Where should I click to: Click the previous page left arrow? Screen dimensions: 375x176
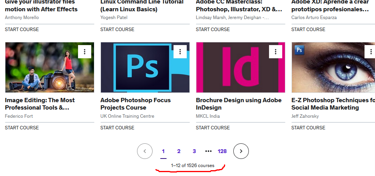click(x=145, y=151)
